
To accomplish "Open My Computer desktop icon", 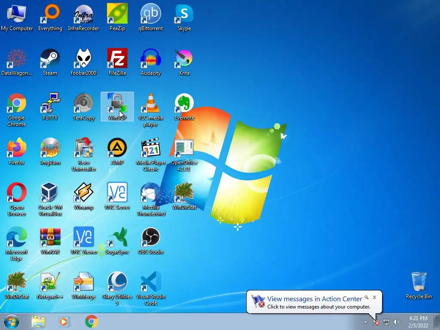I will 17,18.
